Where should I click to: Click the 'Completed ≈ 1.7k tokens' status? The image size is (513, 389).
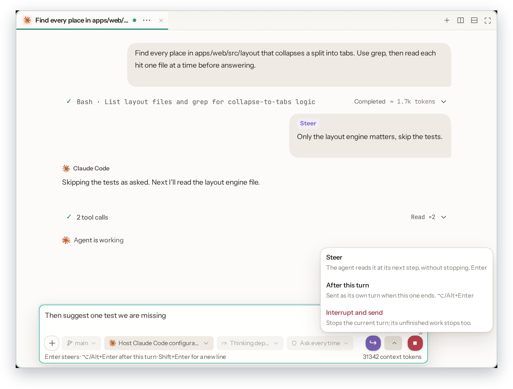click(x=394, y=102)
